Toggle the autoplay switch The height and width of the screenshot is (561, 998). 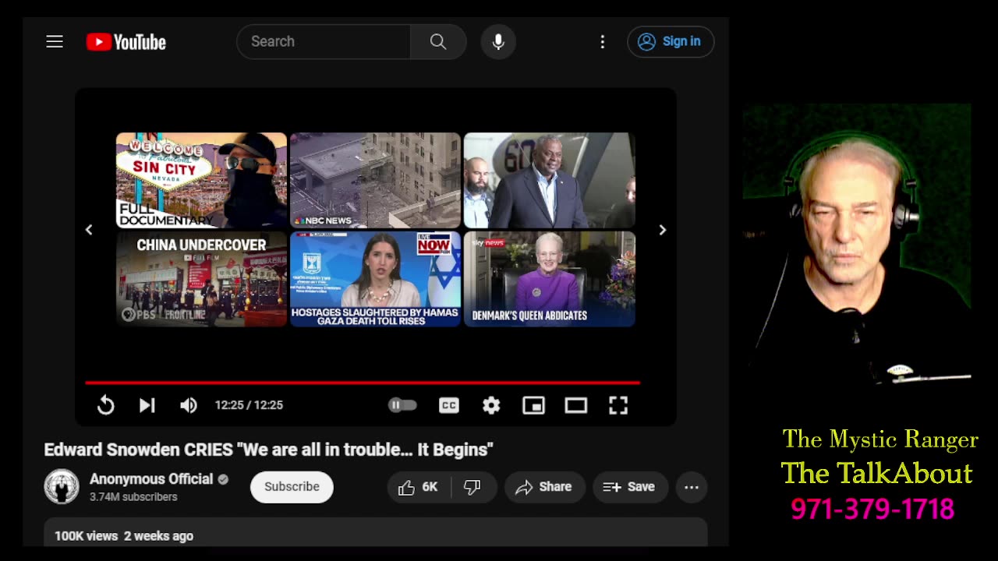coord(402,405)
